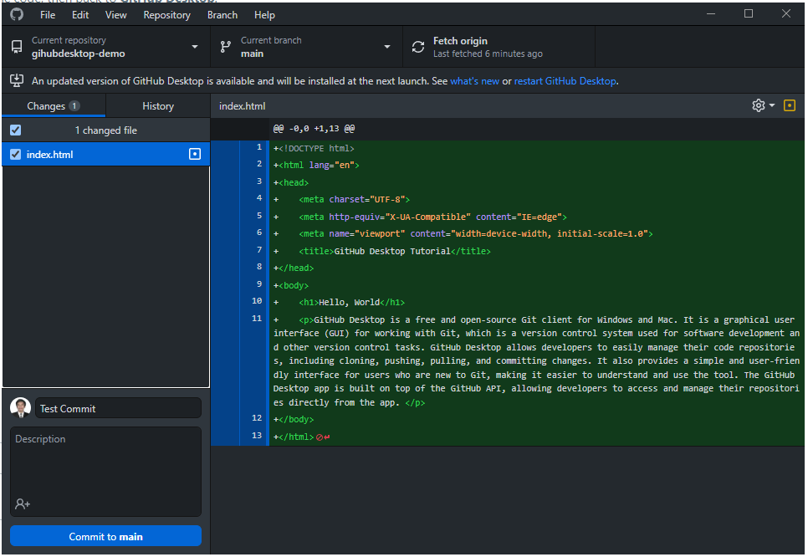Click line number 5 in the diff gutter

(259, 216)
